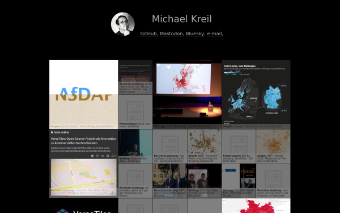Open the Mastodon profile link
Image resolution: width=340 pixels, height=213 pixels.
(171, 34)
